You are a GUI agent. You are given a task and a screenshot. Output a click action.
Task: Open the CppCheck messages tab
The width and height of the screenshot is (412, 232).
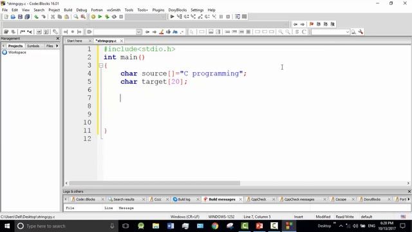tap(299, 199)
